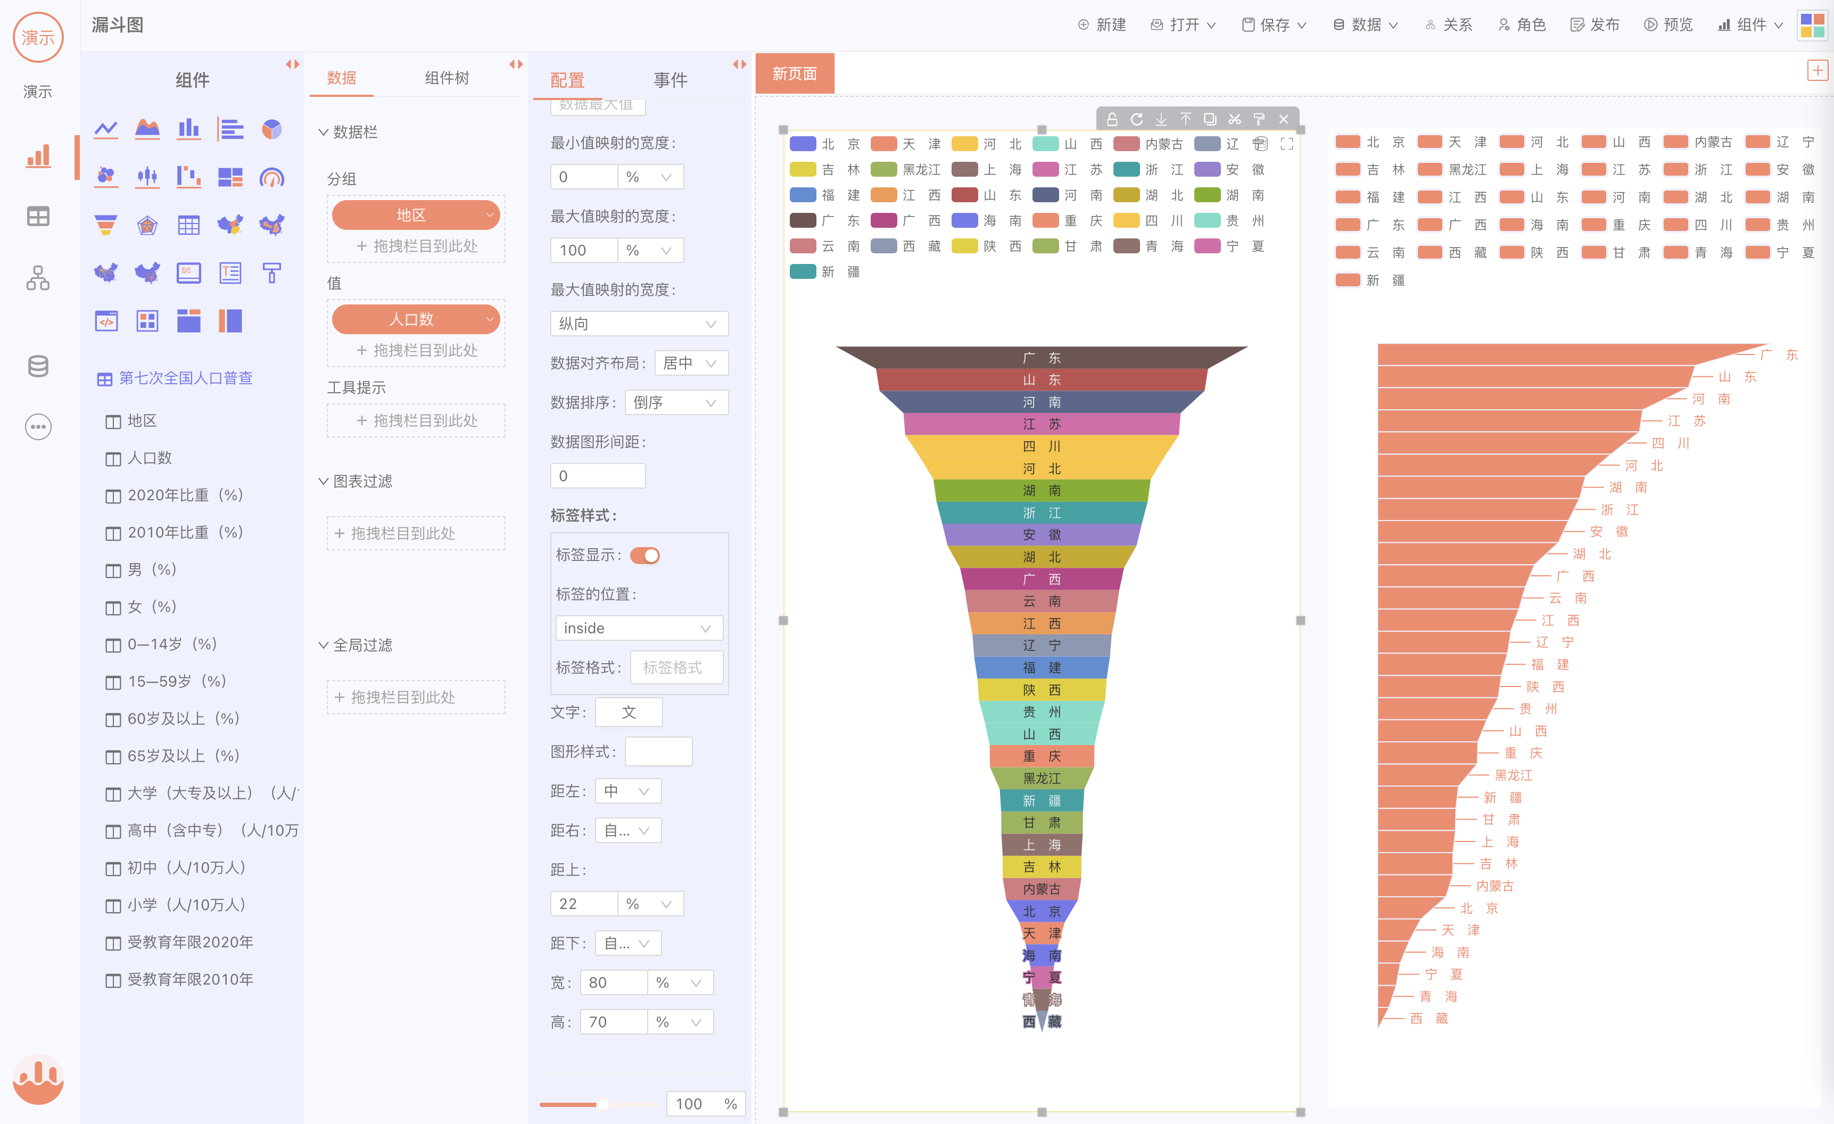
Task: Click the 数据图形间距 input field
Action: pyautogui.click(x=598, y=476)
